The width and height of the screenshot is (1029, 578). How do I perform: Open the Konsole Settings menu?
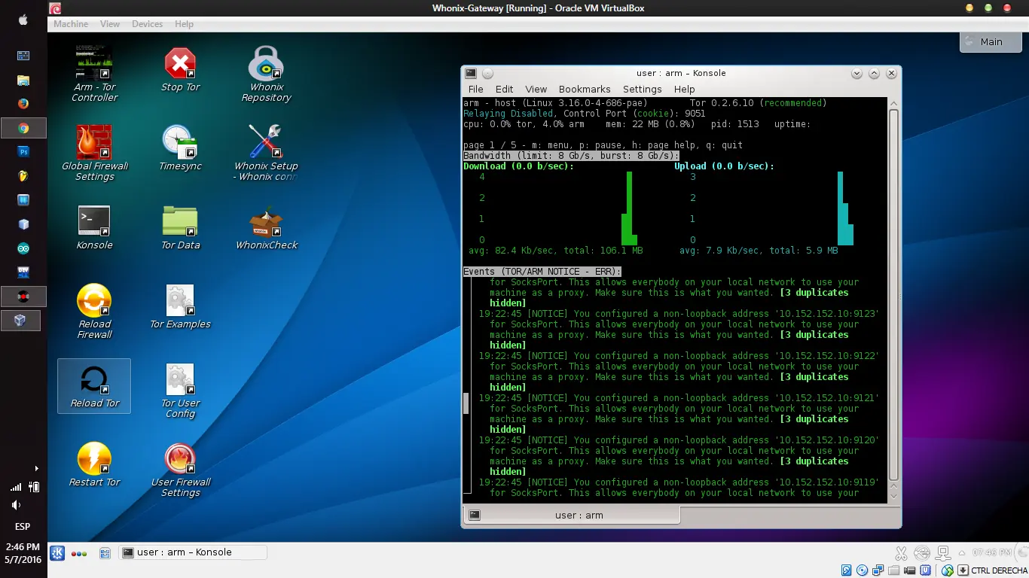643,89
